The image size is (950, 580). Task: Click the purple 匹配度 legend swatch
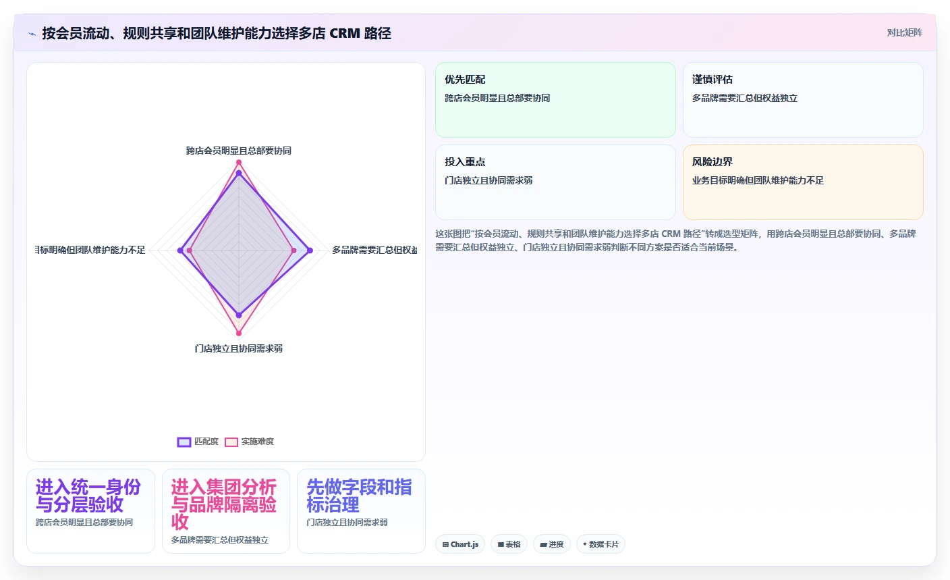pyautogui.click(x=184, y=442)
